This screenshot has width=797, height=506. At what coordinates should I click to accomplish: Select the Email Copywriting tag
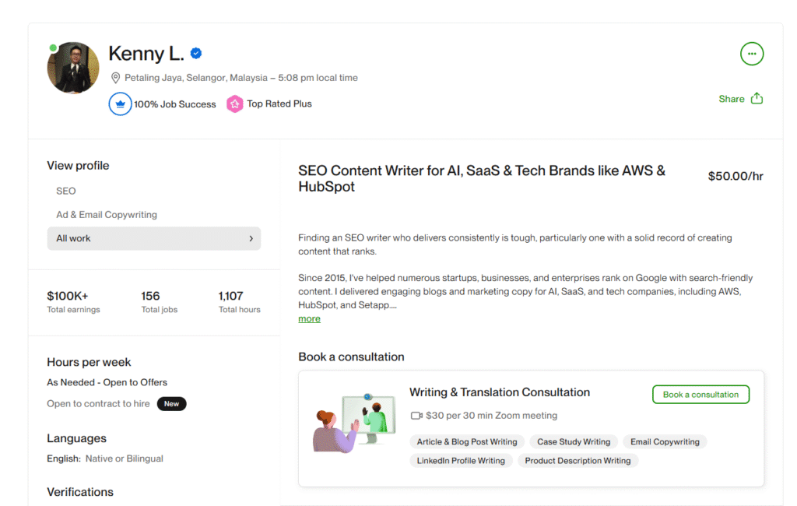(665, 441)
